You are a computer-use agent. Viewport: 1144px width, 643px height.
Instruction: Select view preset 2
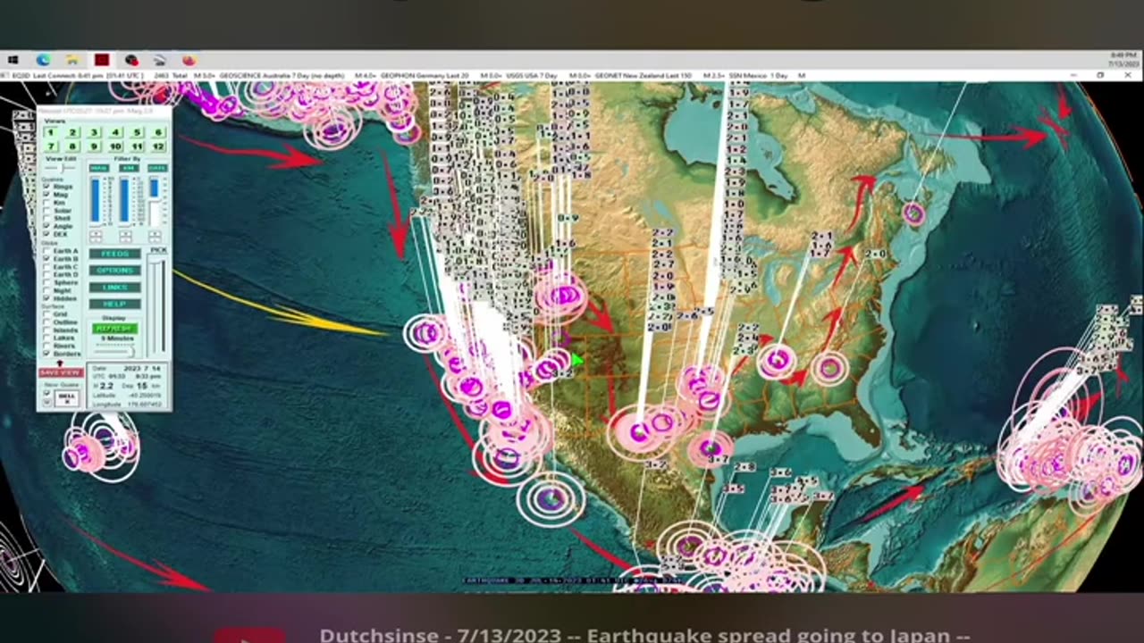click(x=72, y=132)
